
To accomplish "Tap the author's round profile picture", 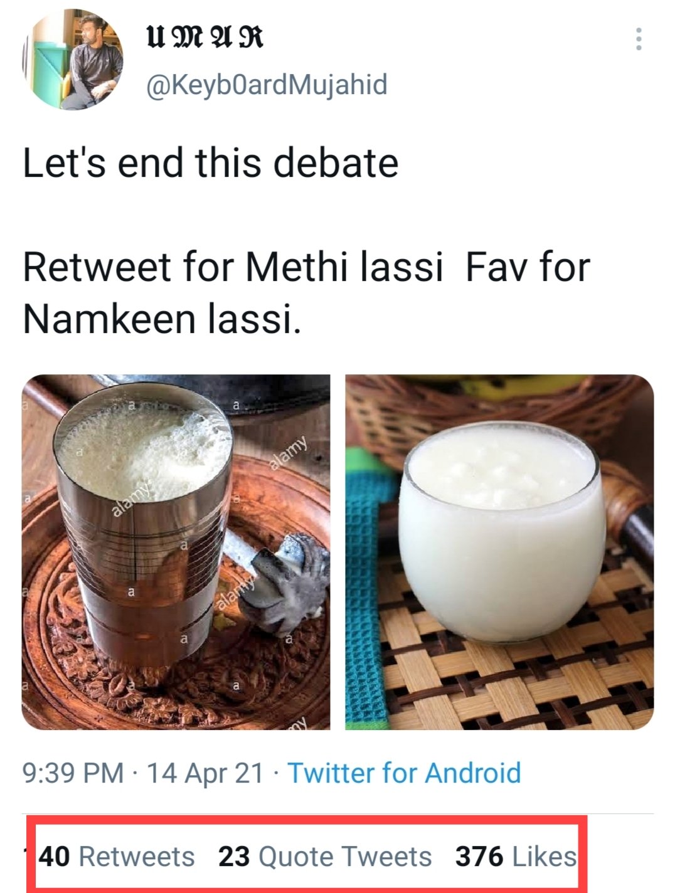I will click(73, 61).
